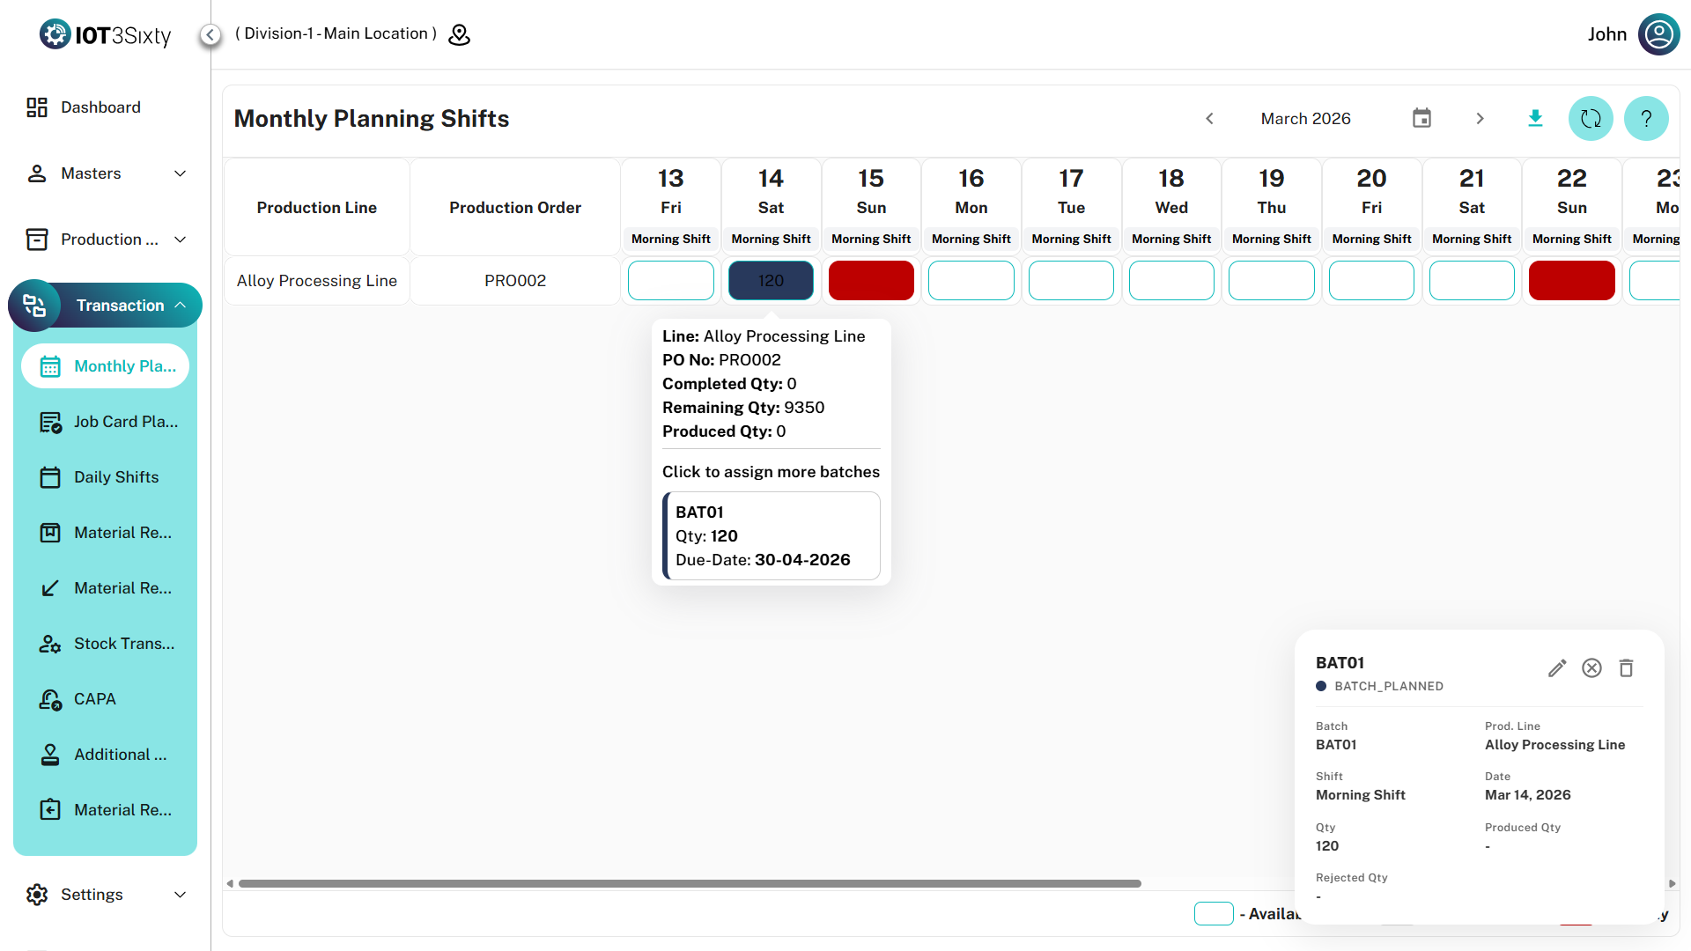The image size is (1691, 951).
Task: Expand the Settings menu
Action: 106,895
